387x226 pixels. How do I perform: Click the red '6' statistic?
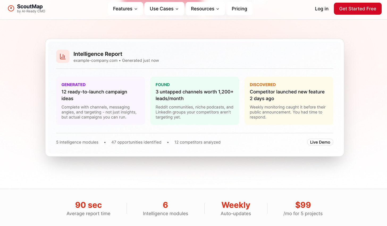coord(165,205)
